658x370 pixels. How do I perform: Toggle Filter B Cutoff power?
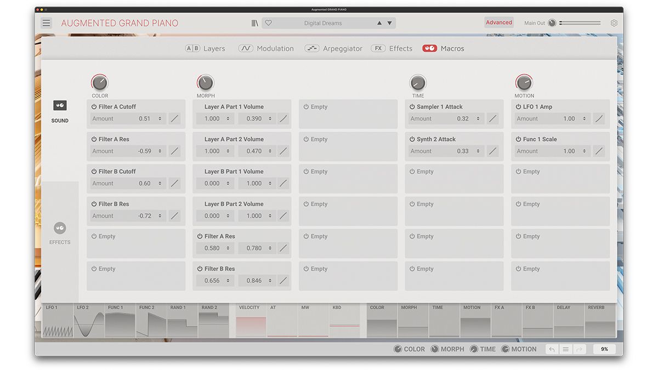(x=94, y=172)
